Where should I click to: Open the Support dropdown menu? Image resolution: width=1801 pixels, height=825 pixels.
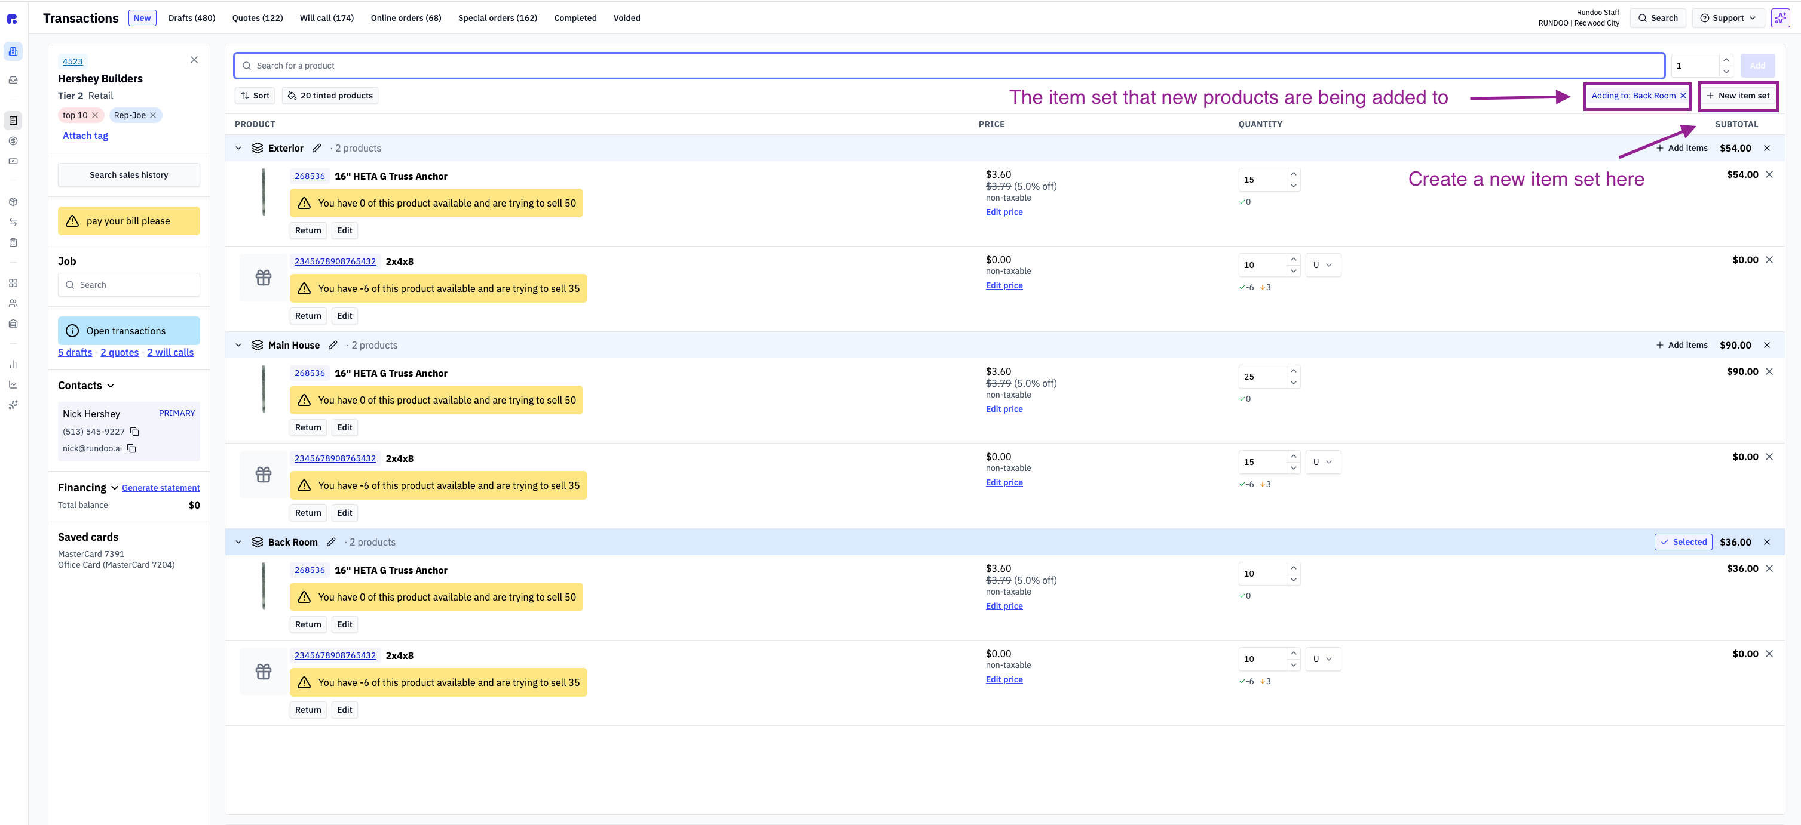pyautogui.click(x=1728, y=18)
